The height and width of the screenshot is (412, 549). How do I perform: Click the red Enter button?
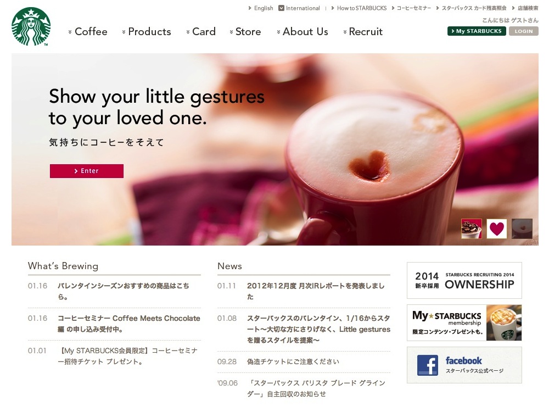coord(87,171)
